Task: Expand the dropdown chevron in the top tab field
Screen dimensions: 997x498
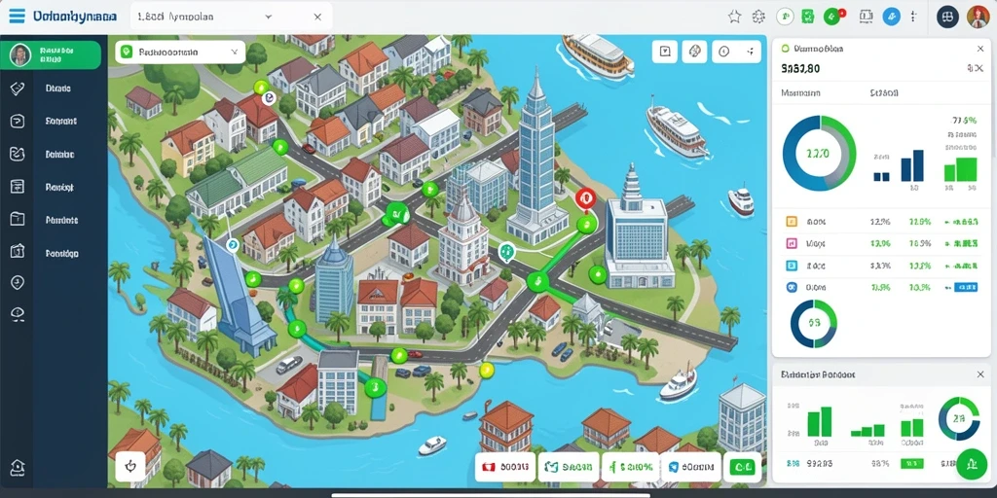Action: (x=268, y=18)
